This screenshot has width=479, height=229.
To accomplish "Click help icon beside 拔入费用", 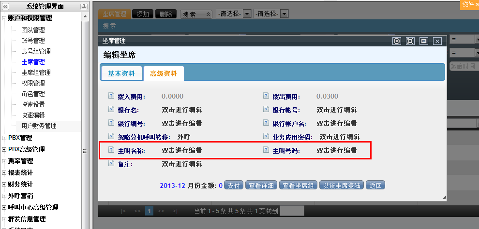I will click(x=111, y=96).
